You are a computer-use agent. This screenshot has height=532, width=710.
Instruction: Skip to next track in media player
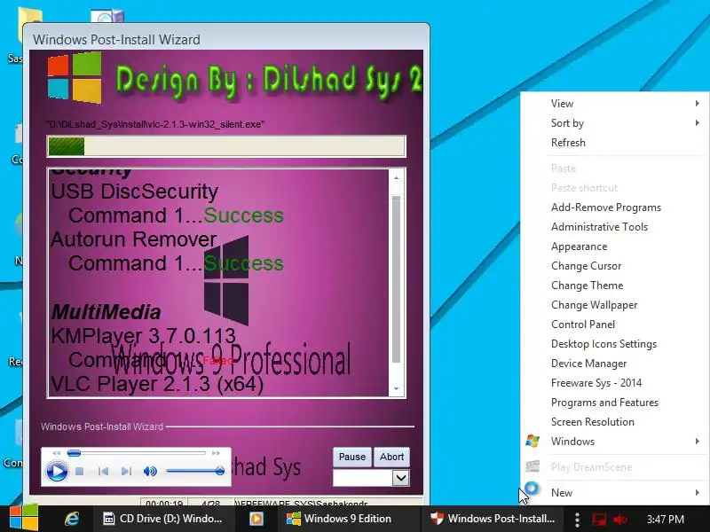(x=126, y=472)
